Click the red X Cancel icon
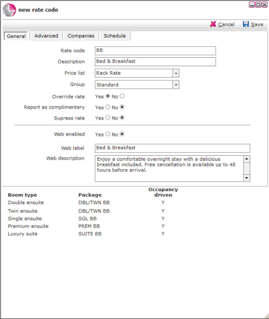 point(213,24)
